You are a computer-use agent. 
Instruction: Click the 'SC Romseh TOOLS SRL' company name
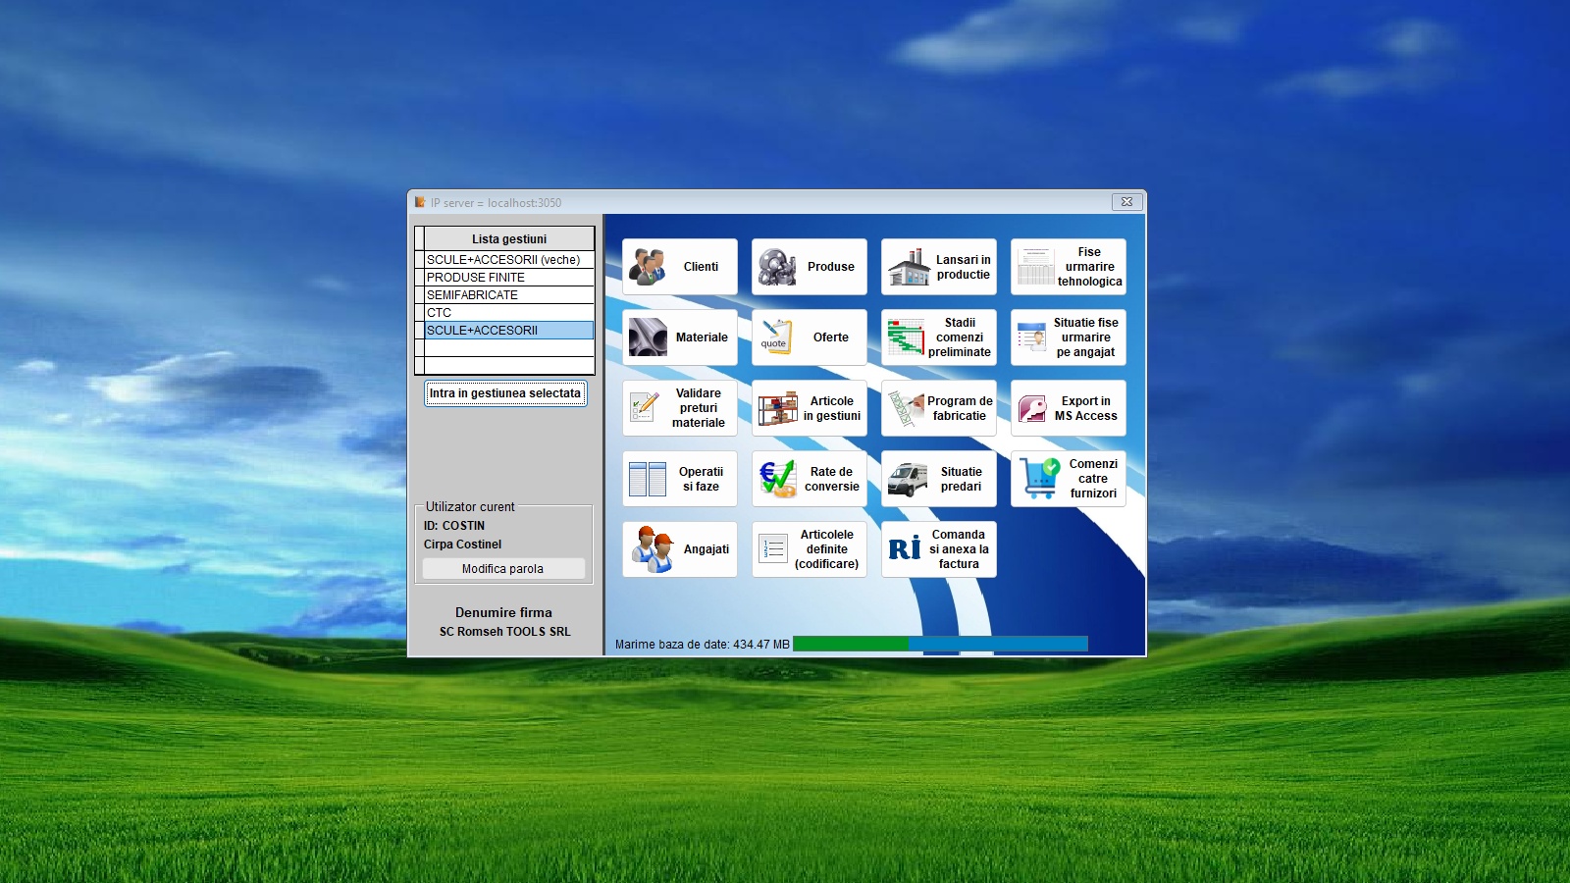click(x=504, y=632)
